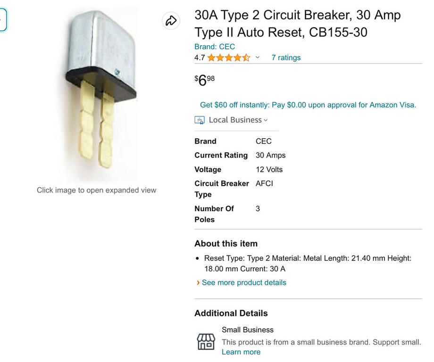Click the Local Business badge icon

200,120
